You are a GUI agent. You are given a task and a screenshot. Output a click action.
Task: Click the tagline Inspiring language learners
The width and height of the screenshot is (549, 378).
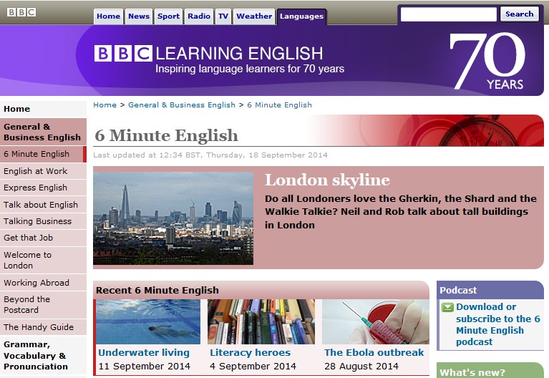pos(250,69)
